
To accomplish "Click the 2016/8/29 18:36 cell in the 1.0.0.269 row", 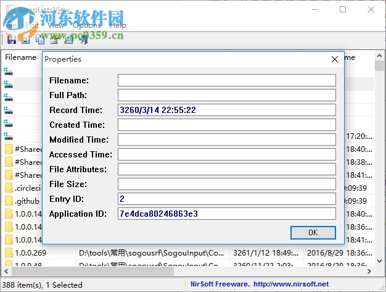I will pos(340,253).
